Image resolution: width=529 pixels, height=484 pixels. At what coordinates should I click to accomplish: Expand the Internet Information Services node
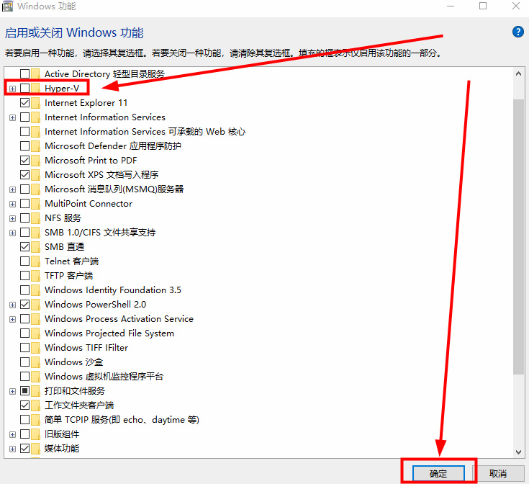[x=12, y=117]
